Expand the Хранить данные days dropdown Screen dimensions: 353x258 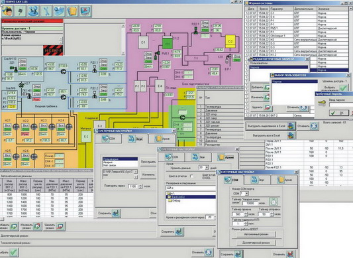coord(207,168)
